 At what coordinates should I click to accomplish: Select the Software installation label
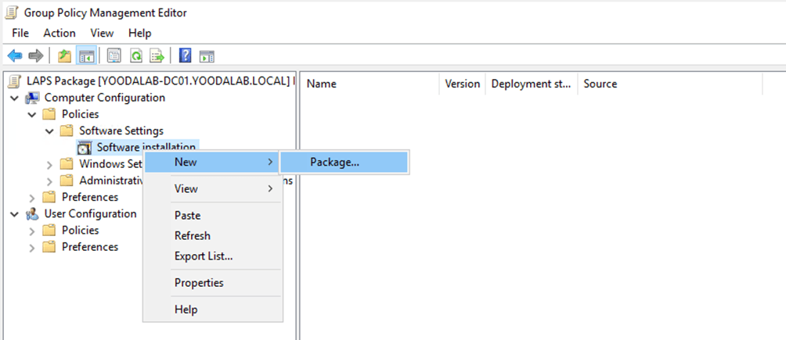tap(146, 147)
